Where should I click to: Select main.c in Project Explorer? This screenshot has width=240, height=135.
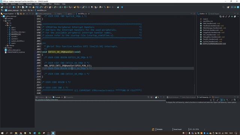13,30
